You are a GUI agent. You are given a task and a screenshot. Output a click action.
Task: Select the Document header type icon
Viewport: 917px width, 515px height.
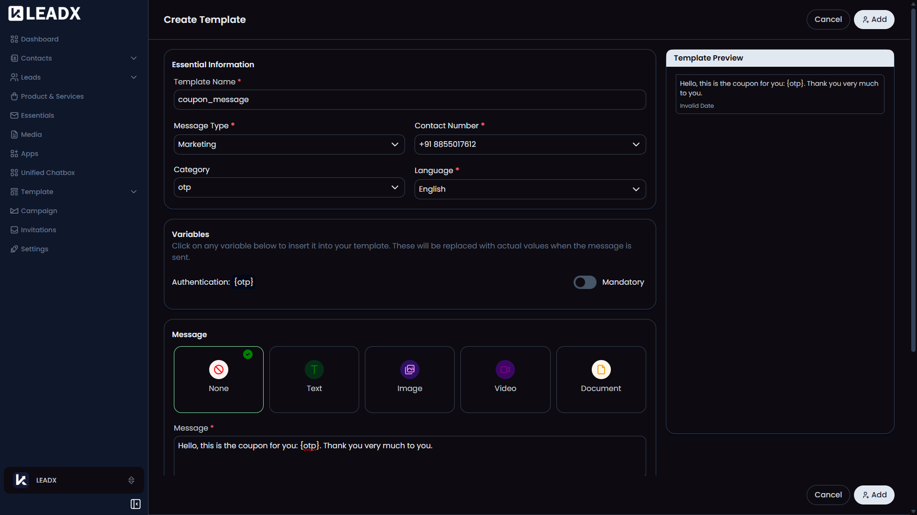click(601, 370)
